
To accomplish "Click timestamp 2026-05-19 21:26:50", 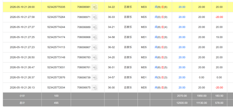I will click(x=22, y=57).
